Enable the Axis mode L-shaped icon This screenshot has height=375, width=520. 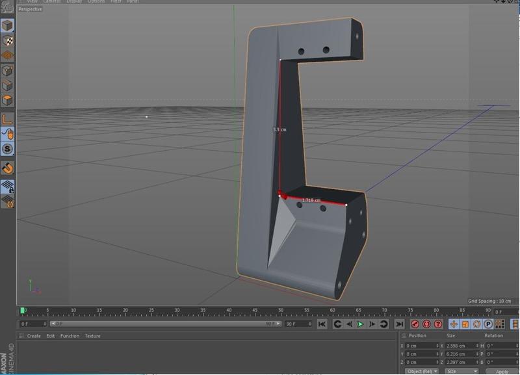(7, 118)
